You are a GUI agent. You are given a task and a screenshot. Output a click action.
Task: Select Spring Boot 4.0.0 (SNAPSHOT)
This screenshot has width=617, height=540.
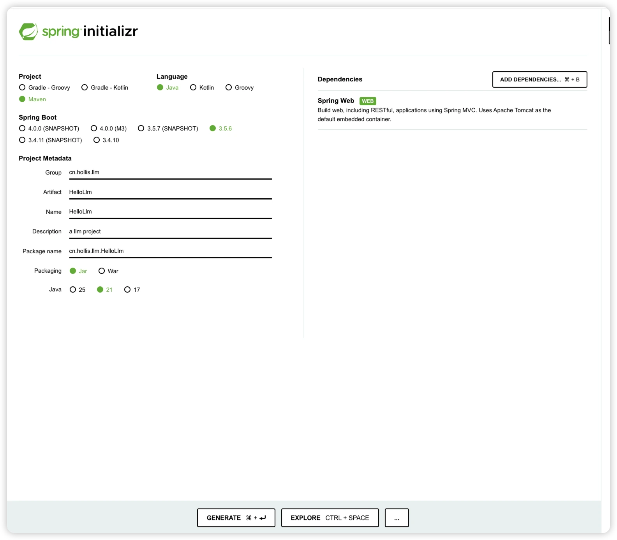(x=49, y=129)
